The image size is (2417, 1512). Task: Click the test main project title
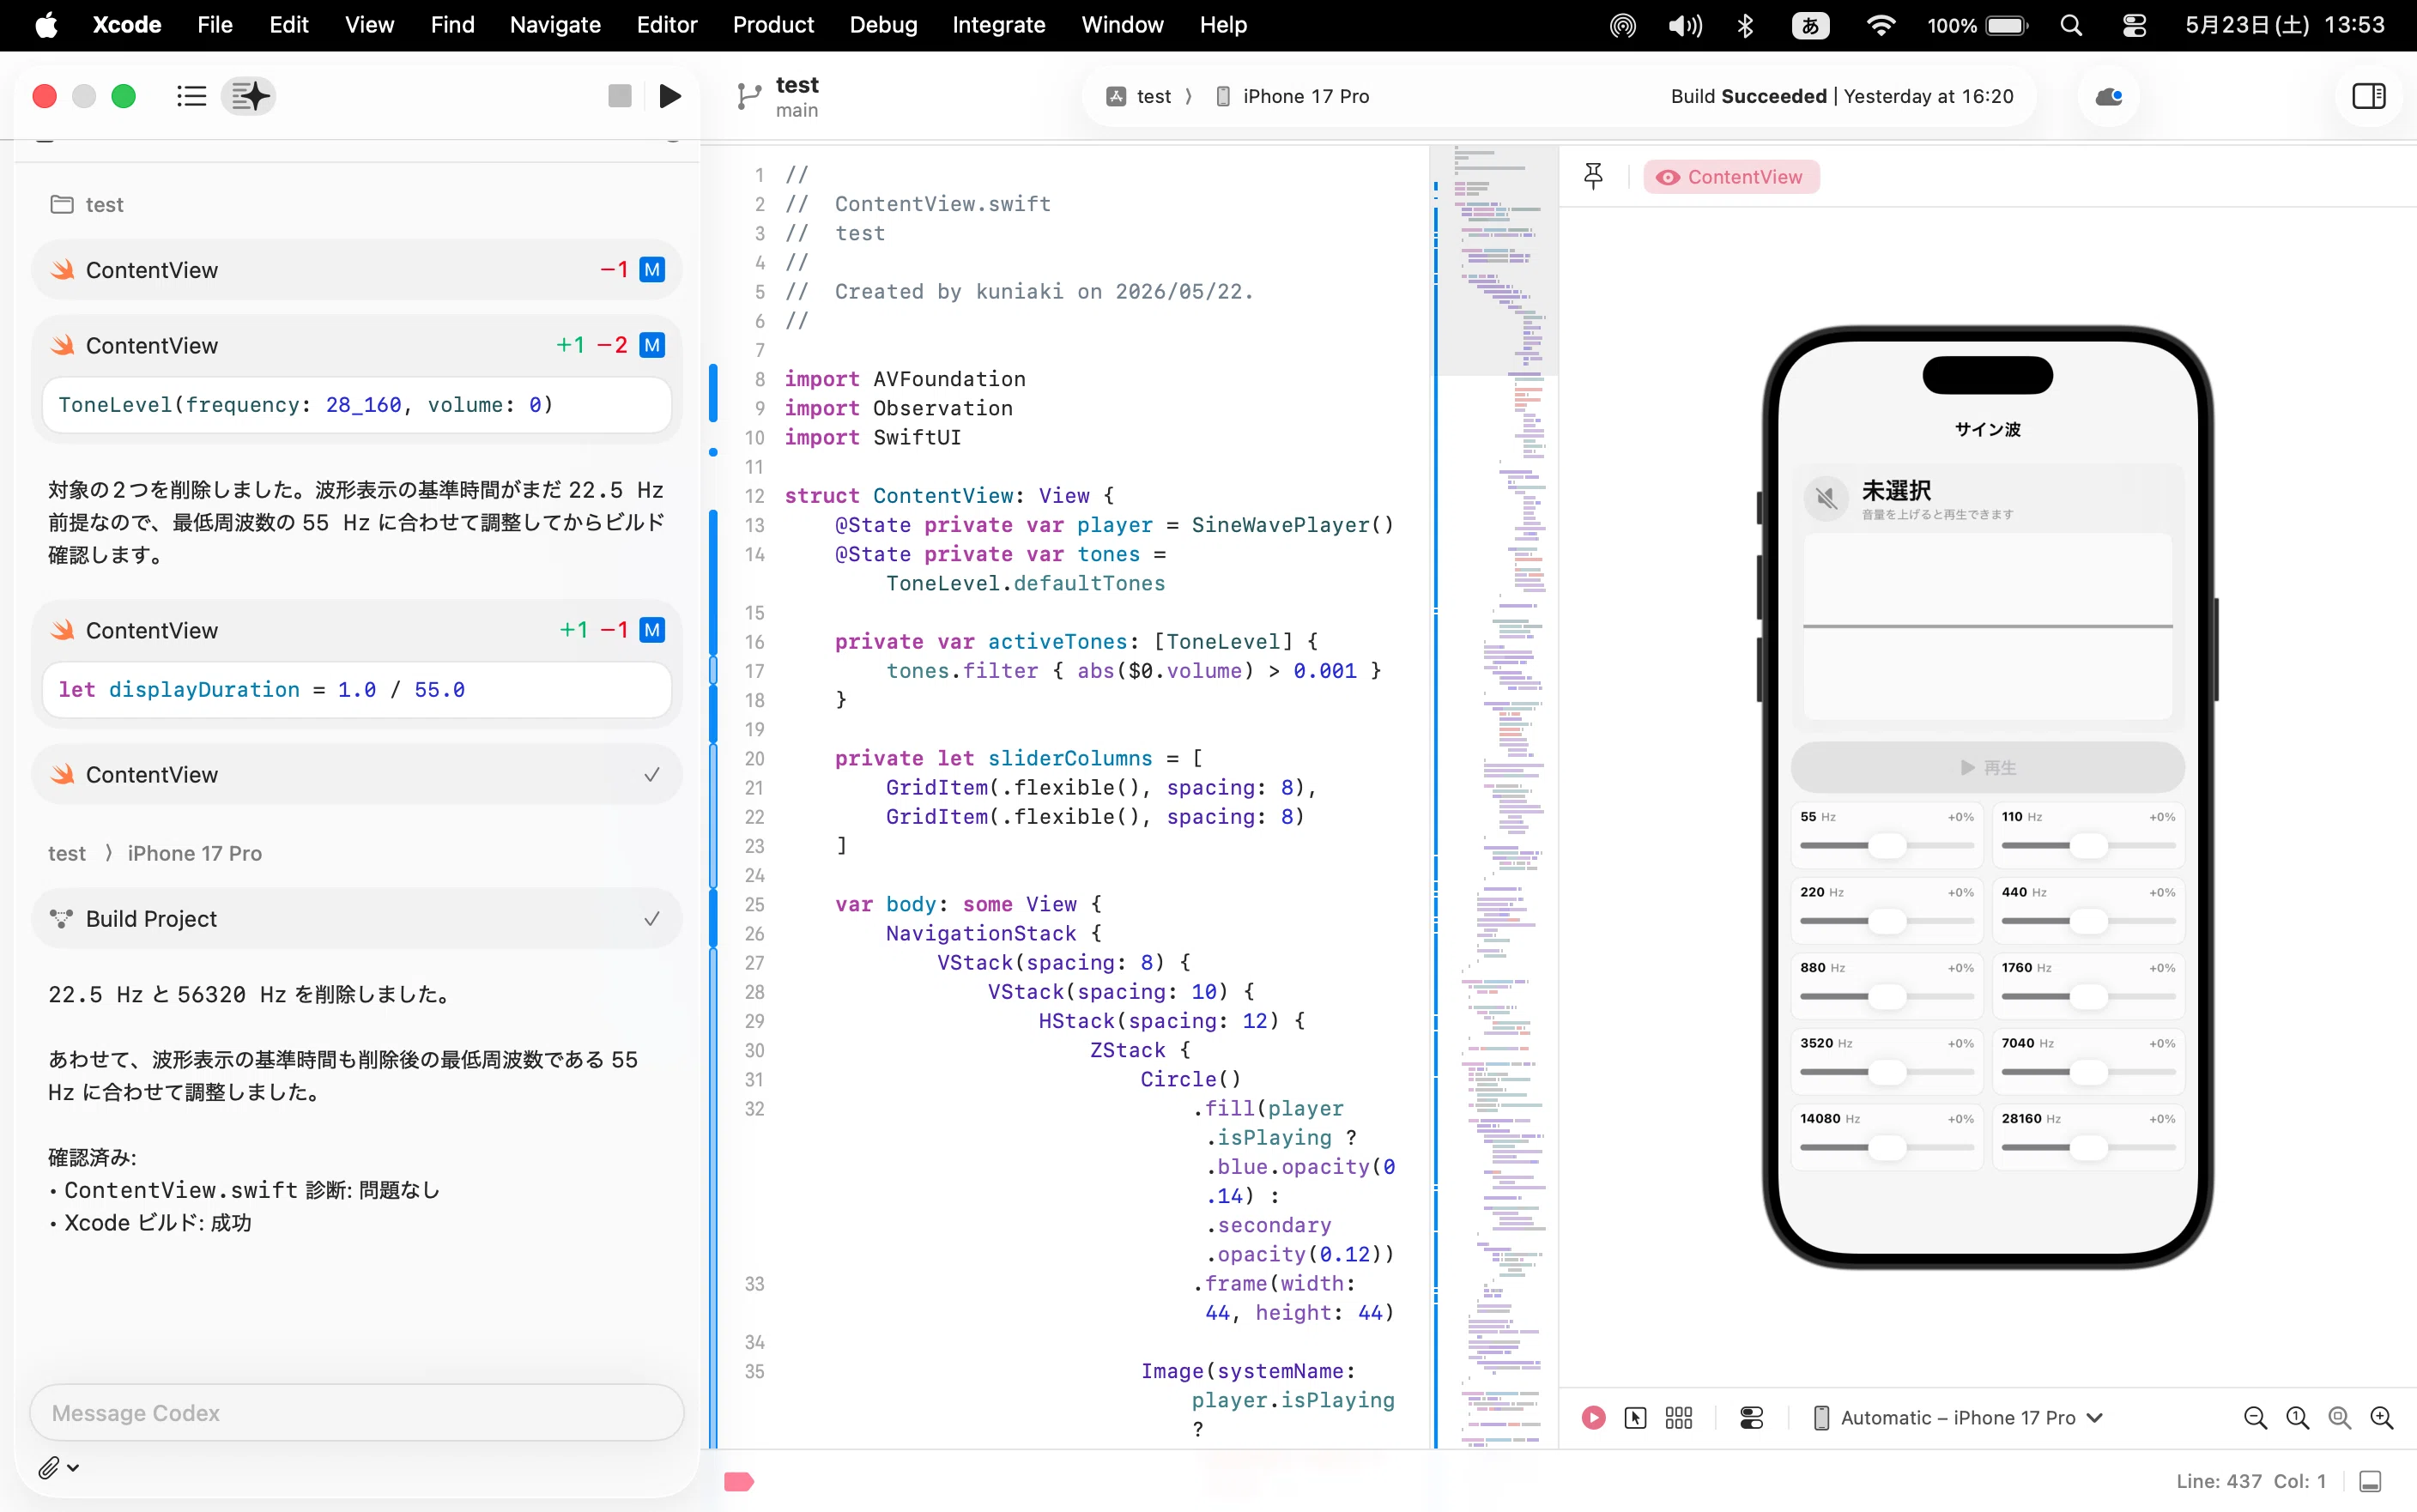pyautogui.click(x=797, y=96)
